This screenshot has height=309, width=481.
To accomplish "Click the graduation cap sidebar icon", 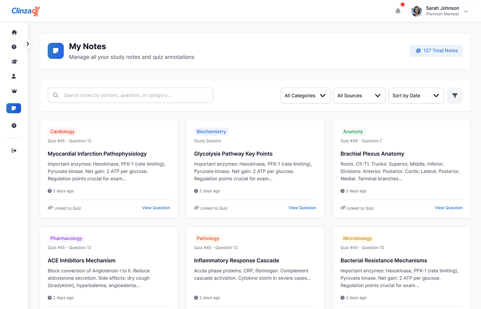I will point(14,62).
